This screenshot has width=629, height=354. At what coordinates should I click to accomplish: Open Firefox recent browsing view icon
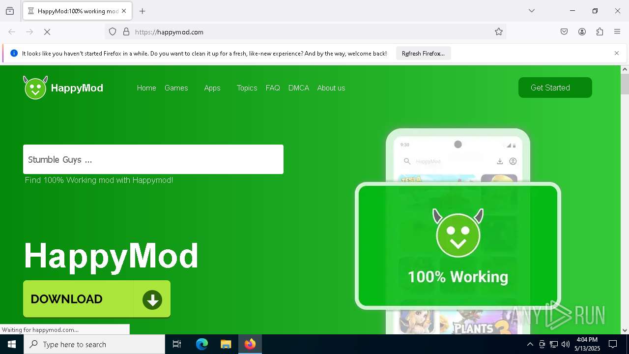[x=10, y=11]
